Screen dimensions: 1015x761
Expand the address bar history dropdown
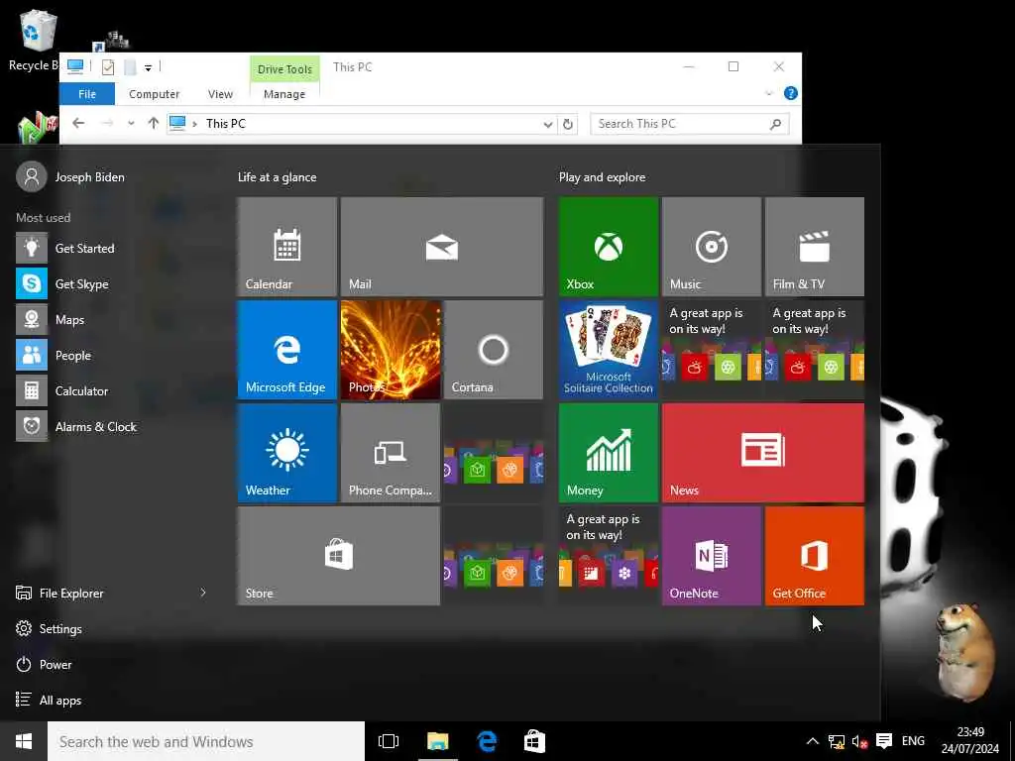[547, 124]
